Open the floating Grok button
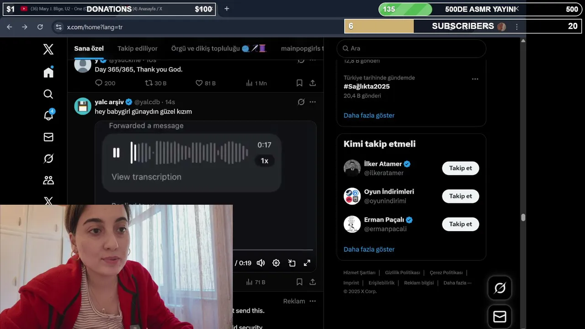 pos(500,288)
